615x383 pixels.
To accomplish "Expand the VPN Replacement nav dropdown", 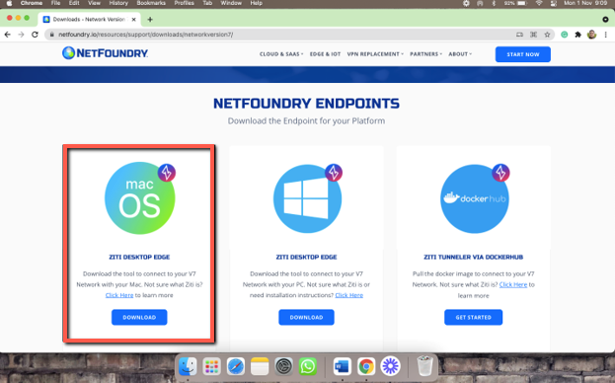I will pyautogui.click(x=375, y=54).
